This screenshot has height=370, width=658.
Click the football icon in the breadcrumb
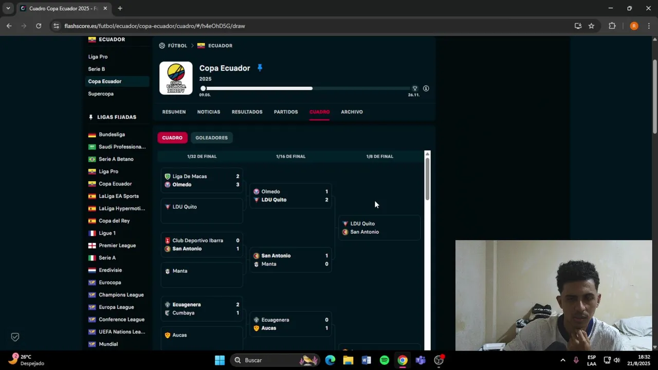[162, 46]
